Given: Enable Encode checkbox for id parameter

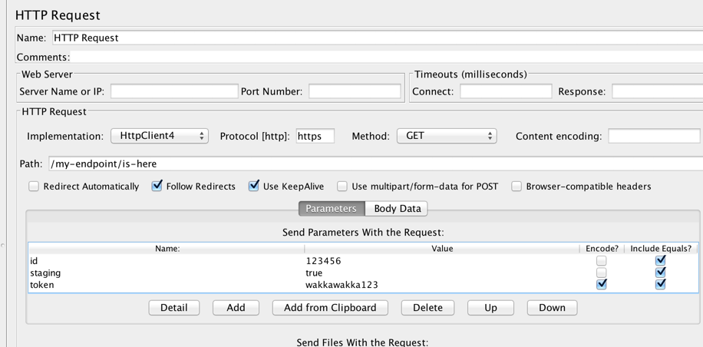Looking at the screenshot, I should coord(601,261).
